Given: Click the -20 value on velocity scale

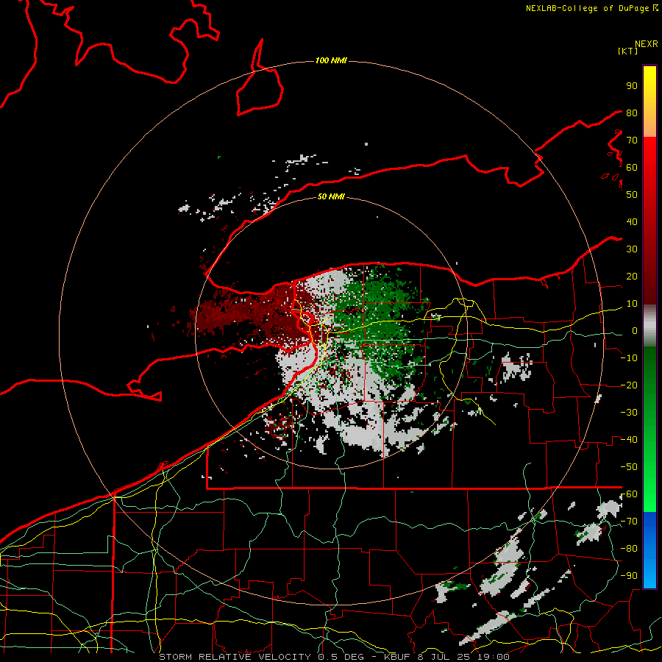Looking at the screenshot, I should (x=629, y=385).
